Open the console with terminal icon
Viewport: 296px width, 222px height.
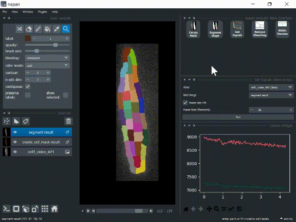pyautogui.click(x=6, y=209)
